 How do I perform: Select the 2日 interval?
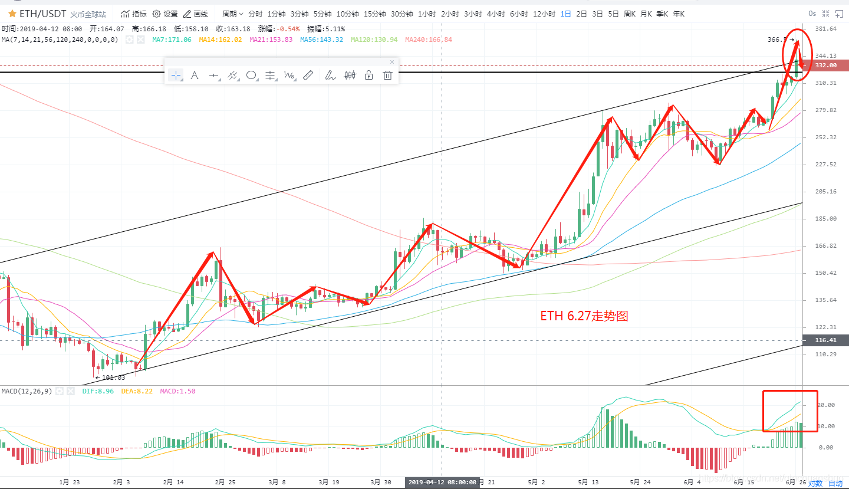(581, 14)
